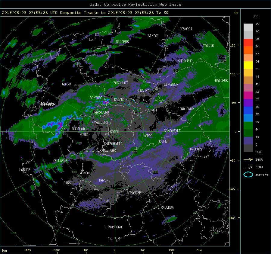271x254 pixels.
Task: Select the magenta 39 dBZ color swatch
Action: [x=248, y=95]
